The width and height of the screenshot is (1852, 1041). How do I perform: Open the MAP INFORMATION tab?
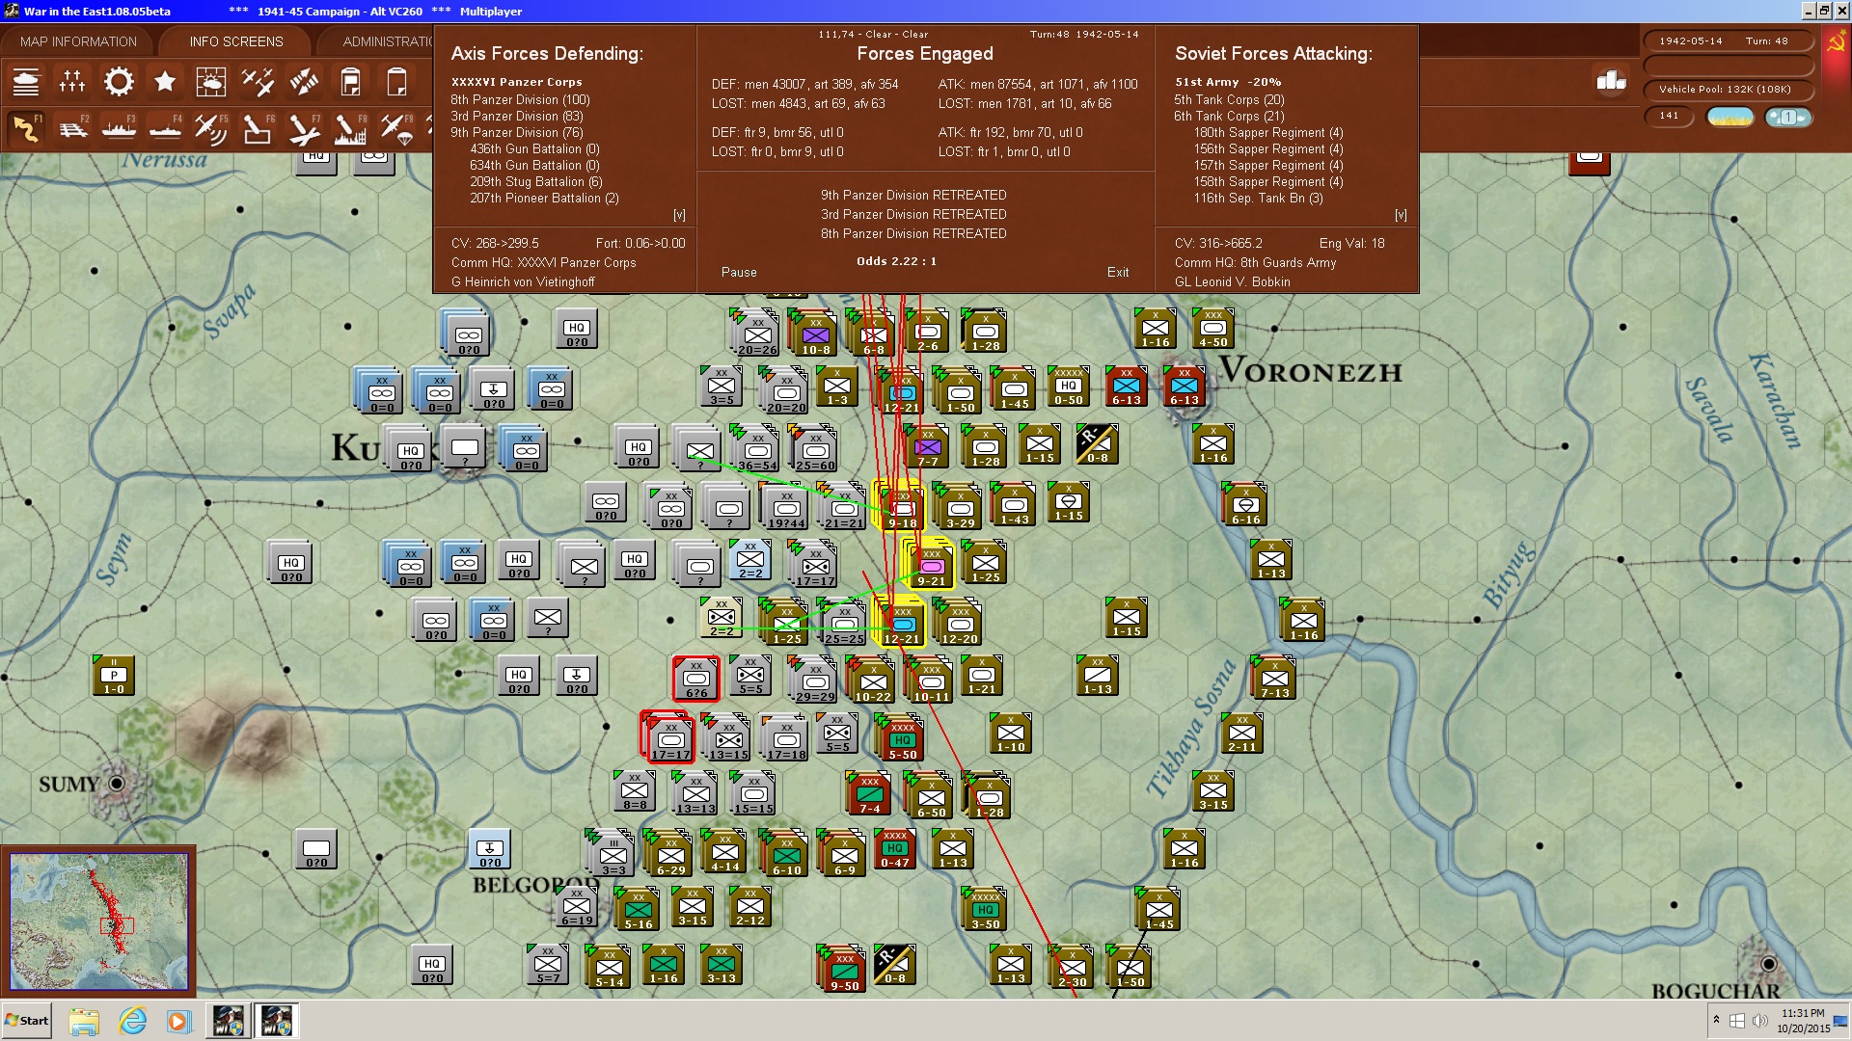pyautogui.click(x=78, y=41)
